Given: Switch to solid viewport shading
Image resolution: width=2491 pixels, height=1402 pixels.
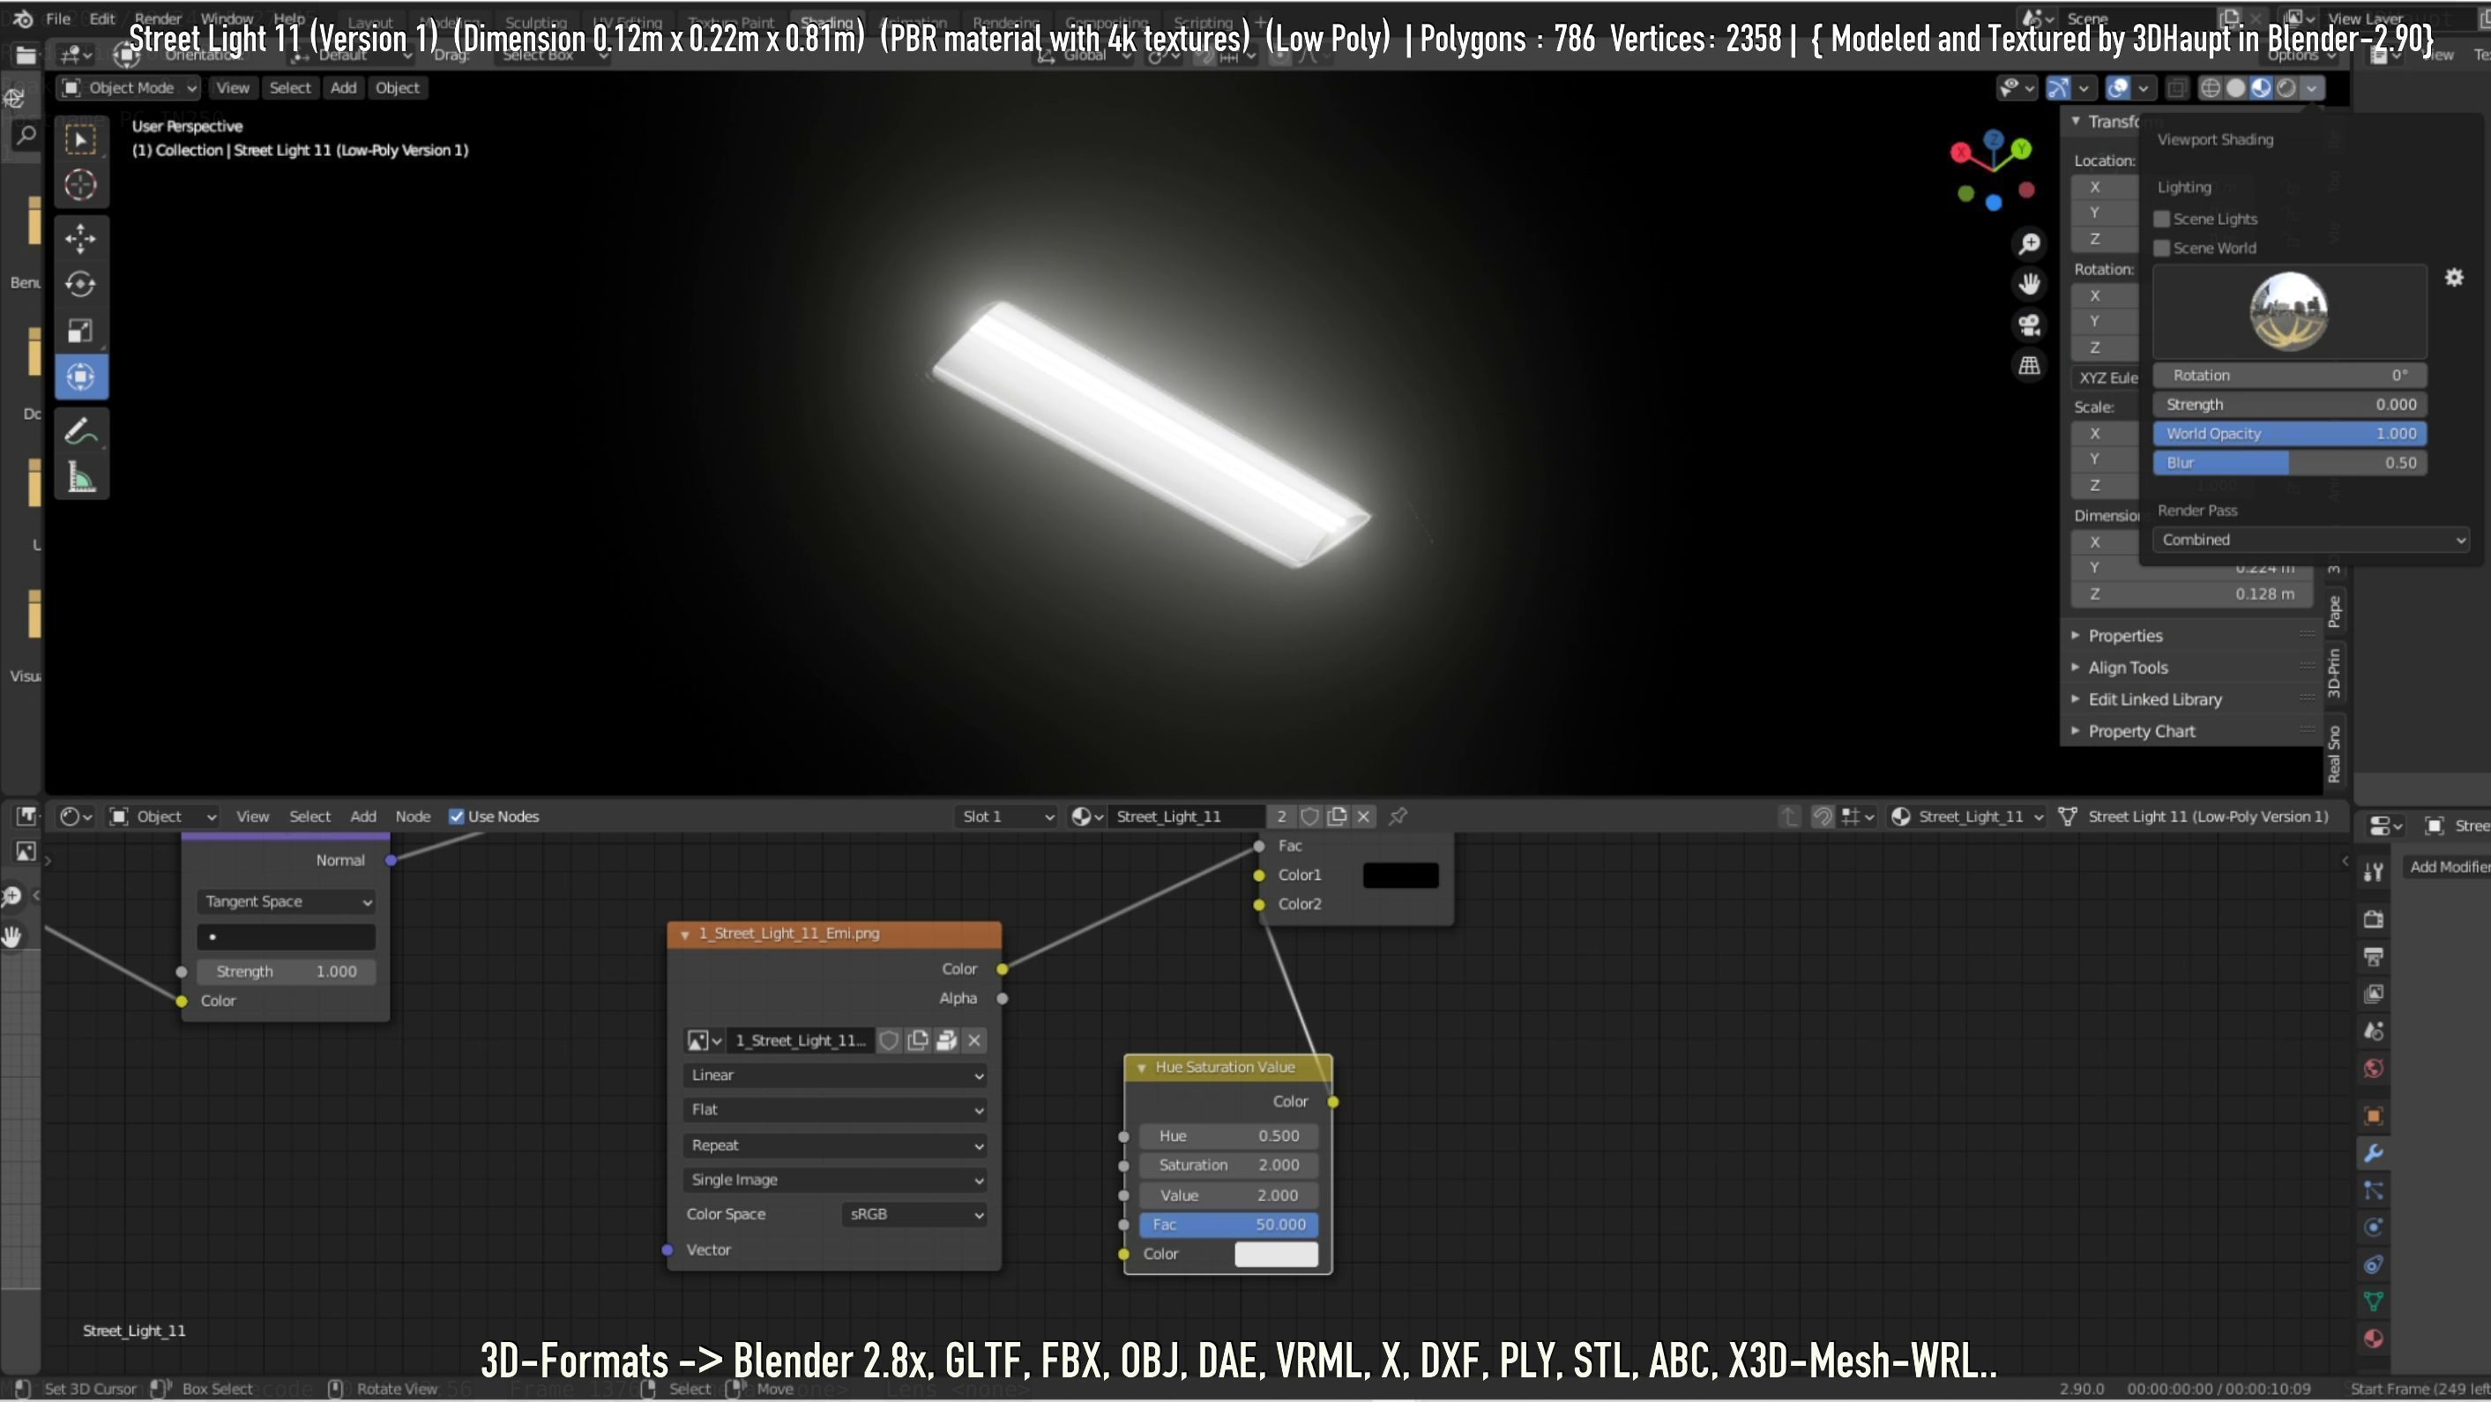Looking at the screenshot, I should (x=2235, y=88).
